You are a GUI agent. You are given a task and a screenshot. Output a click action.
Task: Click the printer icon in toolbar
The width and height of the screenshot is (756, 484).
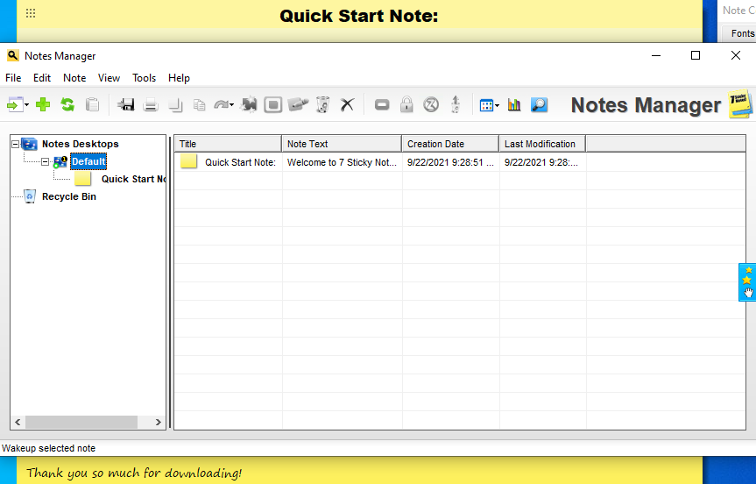click(151, 105)
